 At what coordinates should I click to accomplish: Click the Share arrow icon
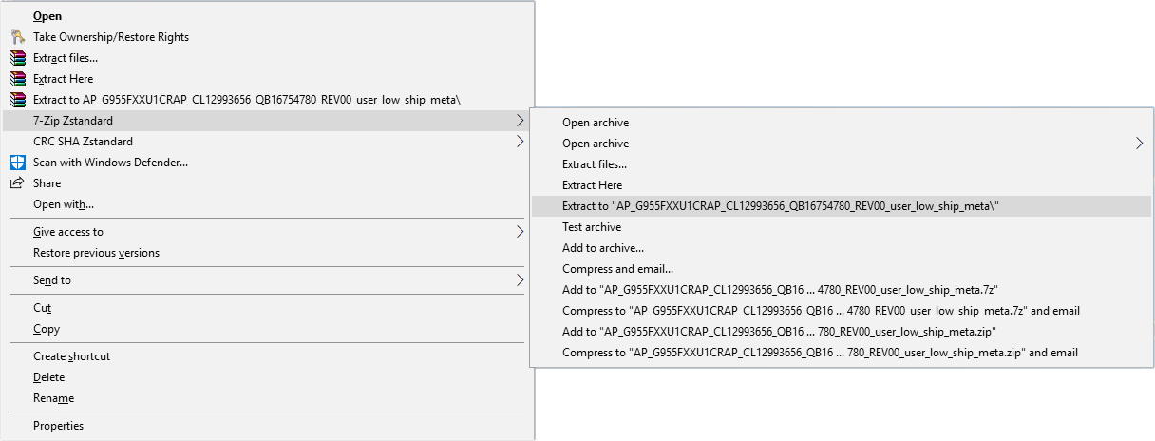[17, 183]
